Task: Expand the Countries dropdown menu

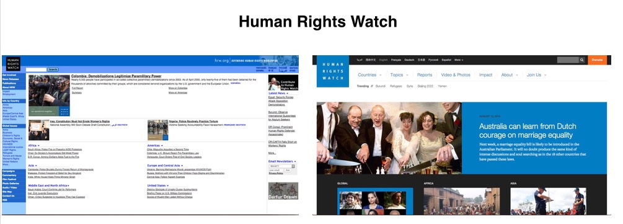Action: pyautogui.click(x=369, y=75)
